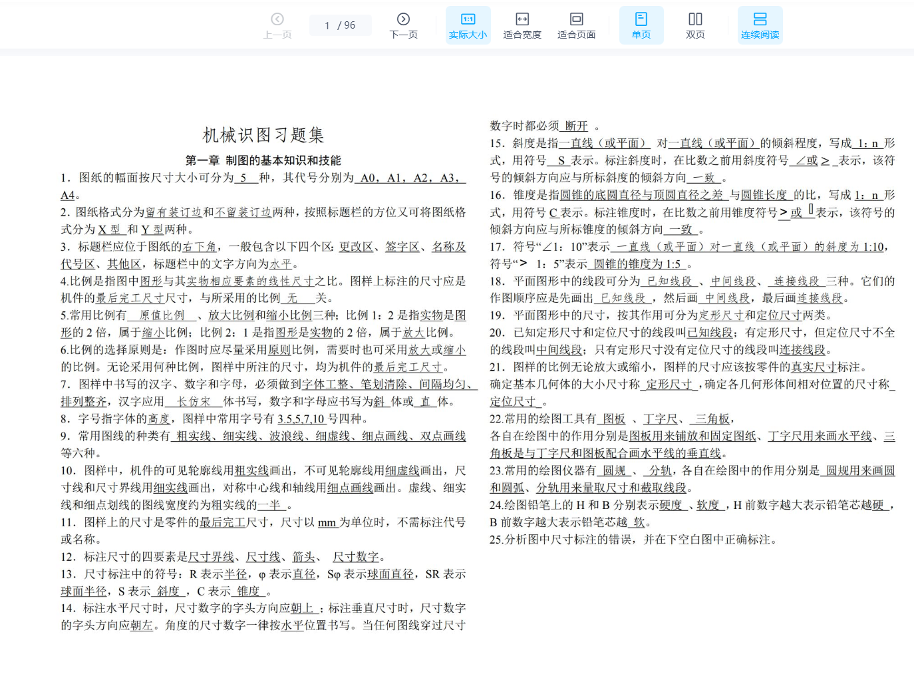This screenshot has height=678, width=914.
Task: Enable single page (单页) layout
Action: pyautogui.click(x=641, y=25)
